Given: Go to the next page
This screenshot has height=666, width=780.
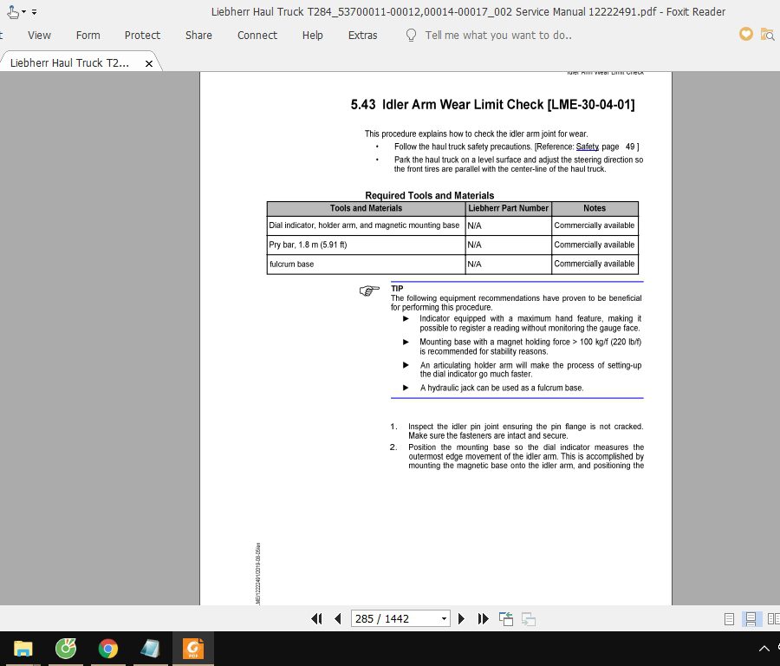Looking at the screenshot, I should [x=461, y=618].
